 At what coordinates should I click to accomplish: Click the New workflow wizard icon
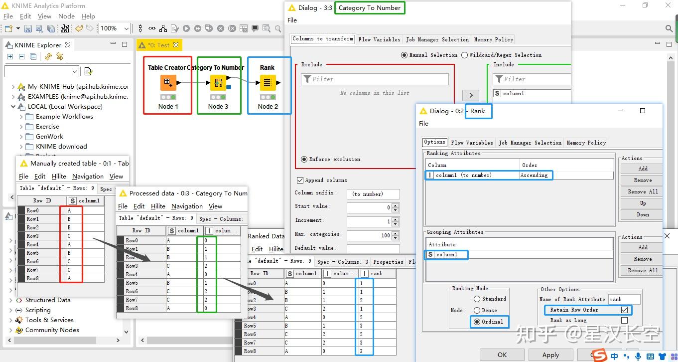tap(9, 29)
